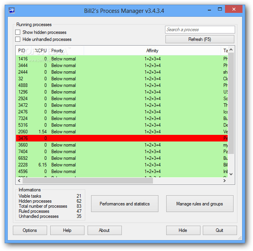
Task: Click the Hide button
Action: point(183,230)
